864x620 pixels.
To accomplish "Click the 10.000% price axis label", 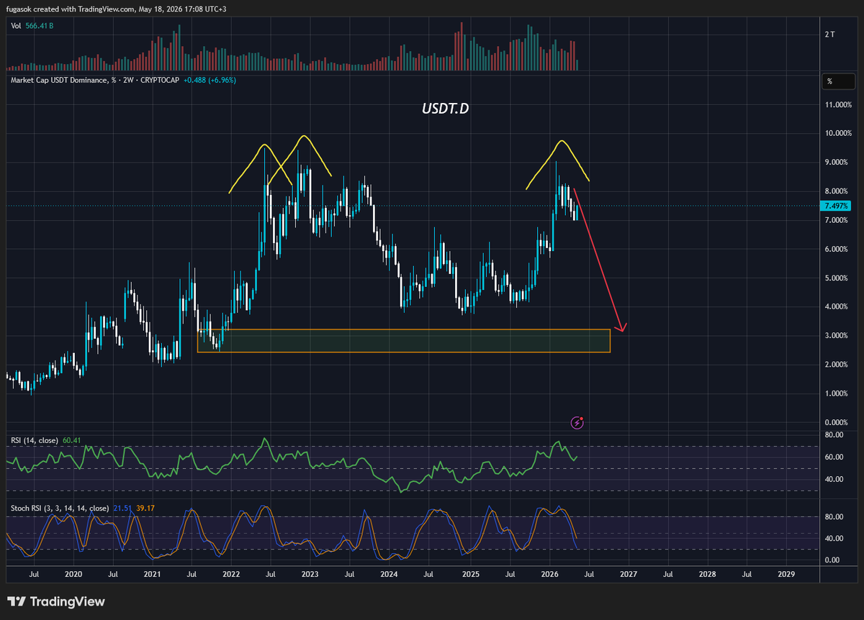I will click(838, 134).
